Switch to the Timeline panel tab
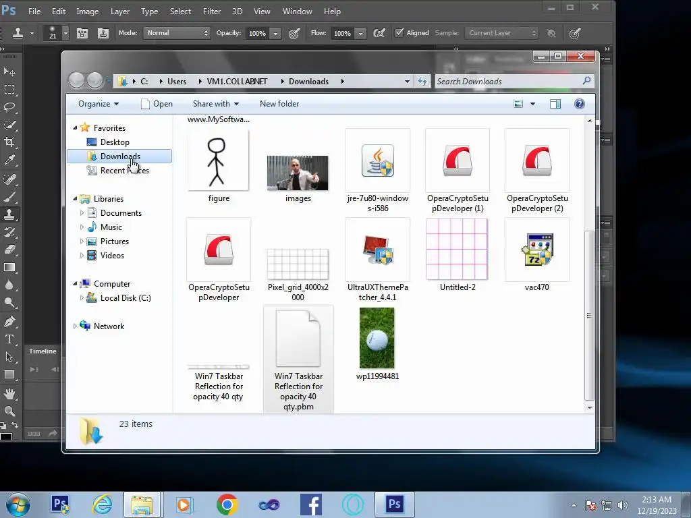The height and width of the screenshot is (518, 691). [43, 351]
